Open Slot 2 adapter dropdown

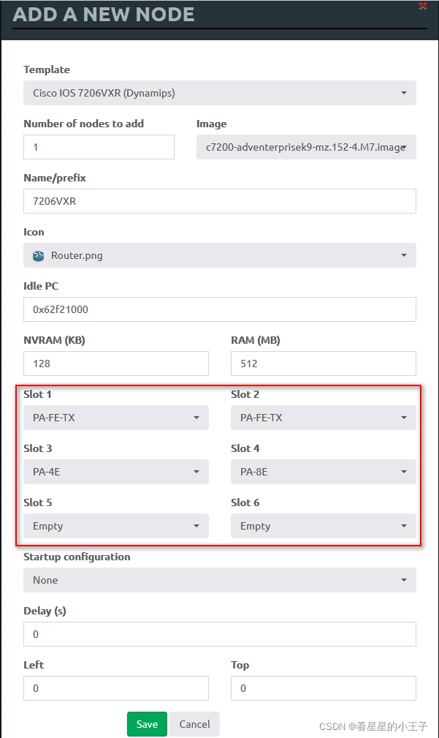[324, 418]
